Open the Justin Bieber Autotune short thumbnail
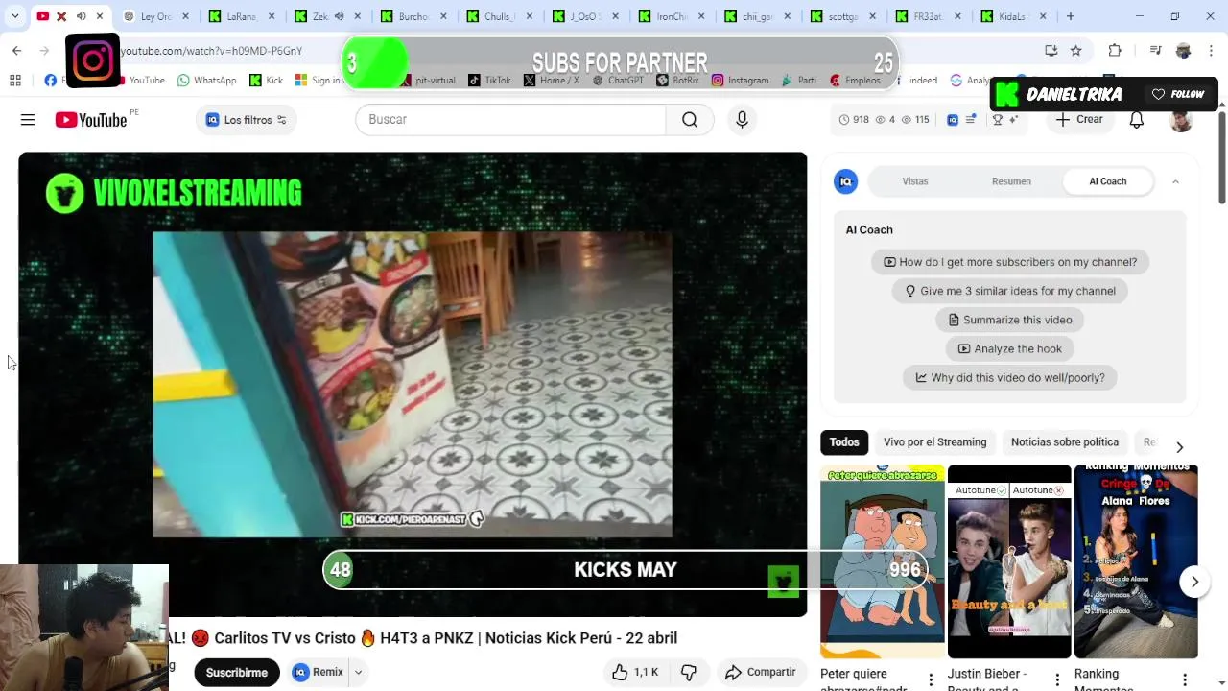Screen dimensions: 1228x691 click(x=1009, y=561)
